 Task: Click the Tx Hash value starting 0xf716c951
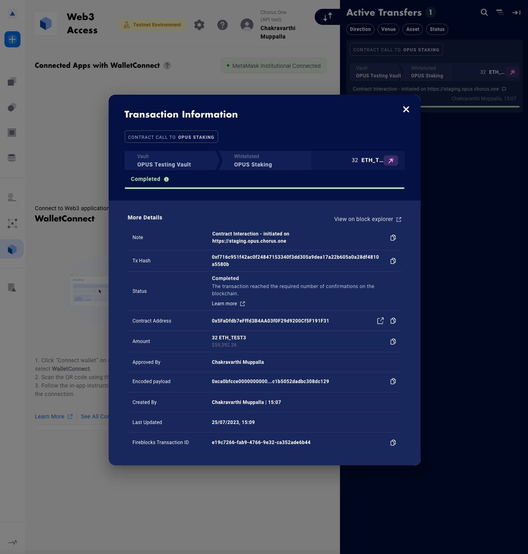coord(295,261)
